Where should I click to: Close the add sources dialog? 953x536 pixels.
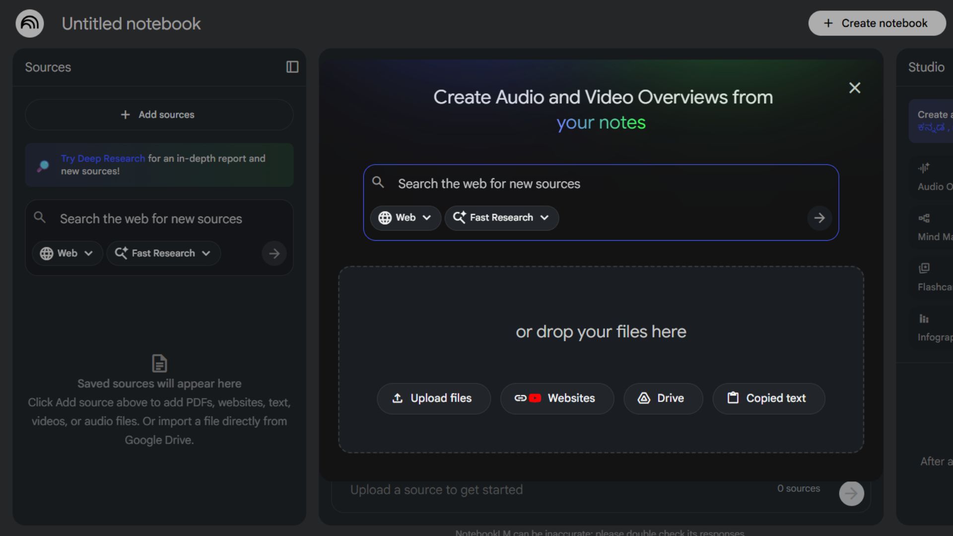[x=854, y=88]
